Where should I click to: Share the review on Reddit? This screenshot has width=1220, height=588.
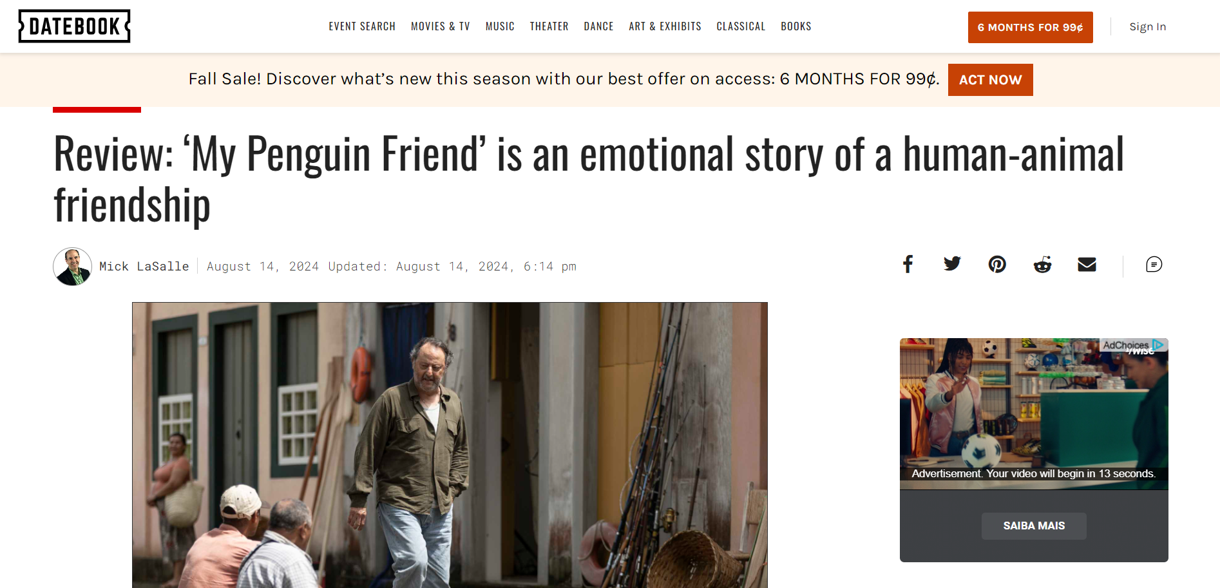[x=1042, y=264]
